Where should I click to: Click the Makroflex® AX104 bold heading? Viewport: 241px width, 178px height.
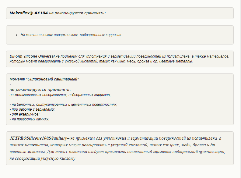pos(29,13)
